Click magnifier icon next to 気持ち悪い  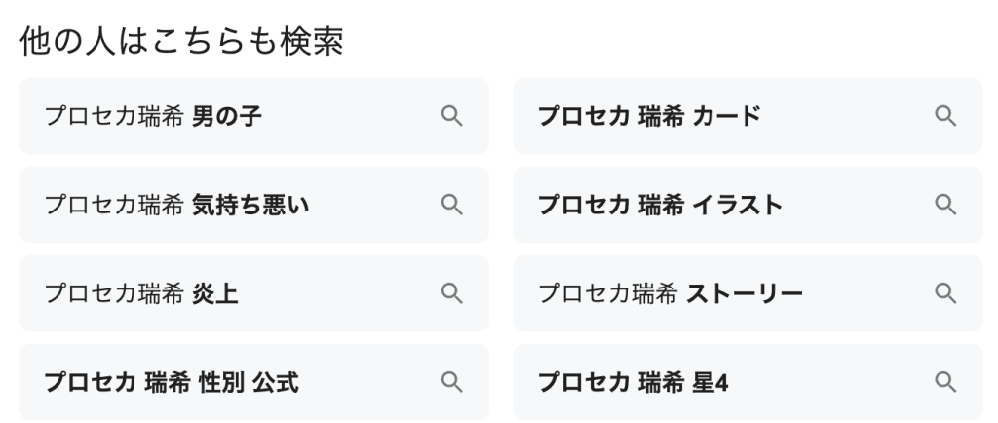coord(451,205)
